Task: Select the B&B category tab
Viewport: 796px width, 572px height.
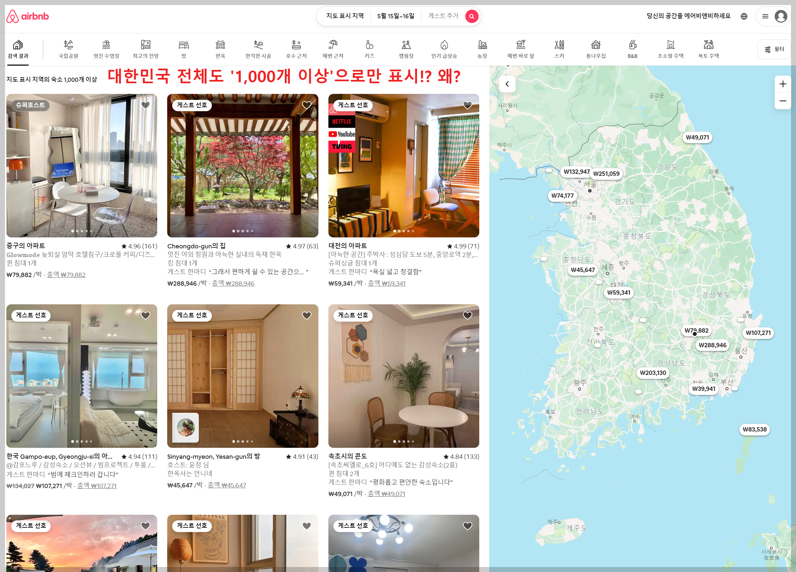Action: 632,49
